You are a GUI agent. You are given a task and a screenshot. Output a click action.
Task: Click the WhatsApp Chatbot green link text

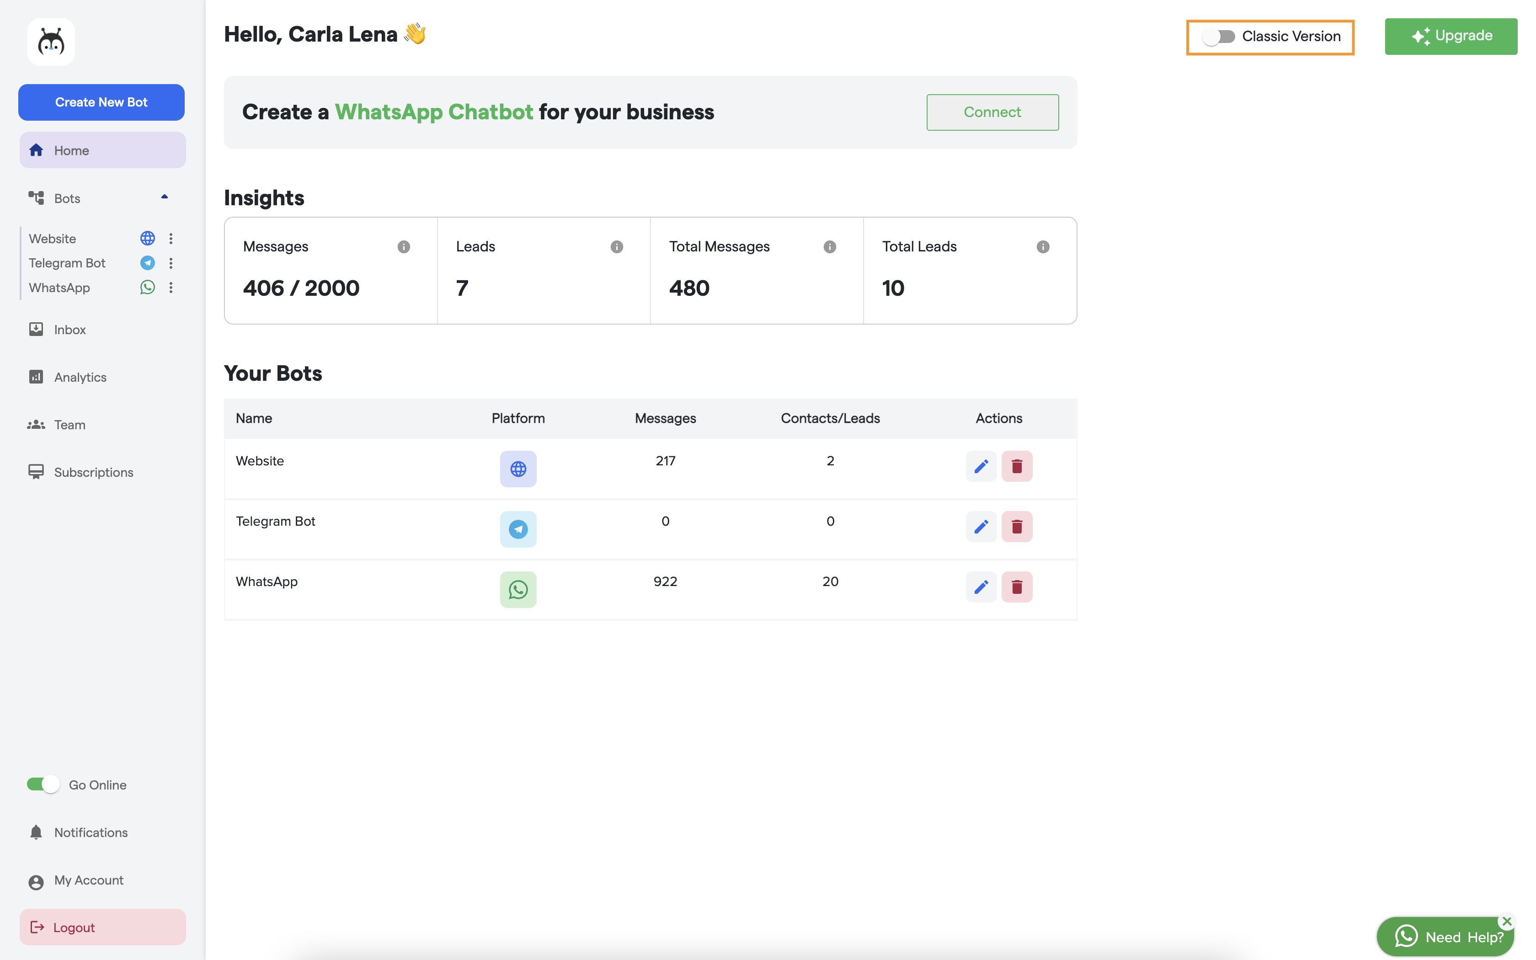pyautogui.click(x=434, y=112)
